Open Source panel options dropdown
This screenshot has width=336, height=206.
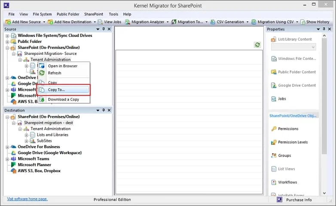pos(98,29)
